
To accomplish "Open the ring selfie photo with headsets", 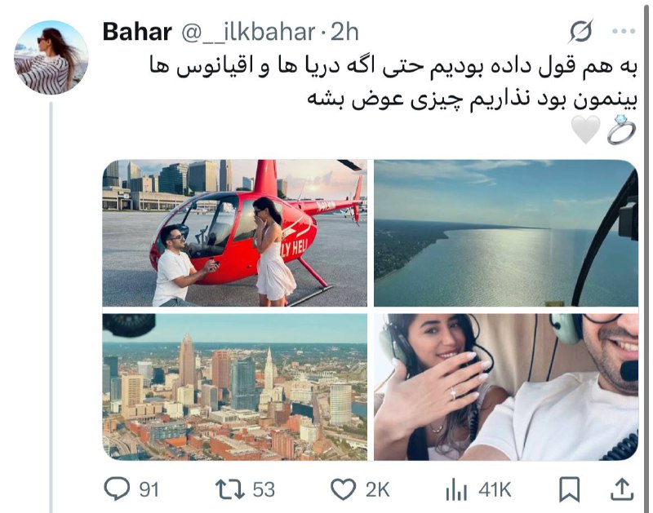I will point(506,387).
